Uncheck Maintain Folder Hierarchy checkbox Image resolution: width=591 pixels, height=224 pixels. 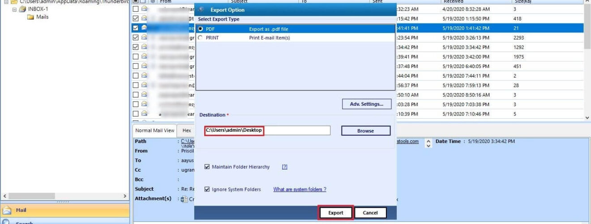[207, 167]
